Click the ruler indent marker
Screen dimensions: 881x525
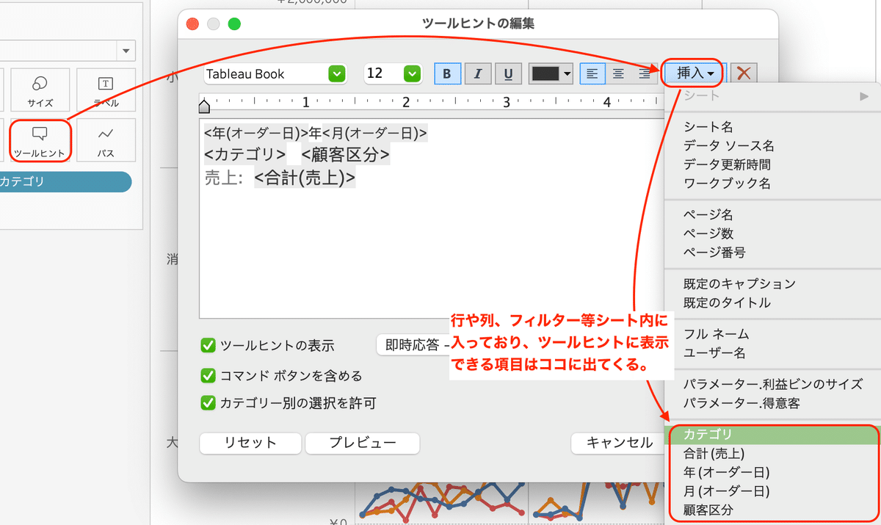click(204, 106)
